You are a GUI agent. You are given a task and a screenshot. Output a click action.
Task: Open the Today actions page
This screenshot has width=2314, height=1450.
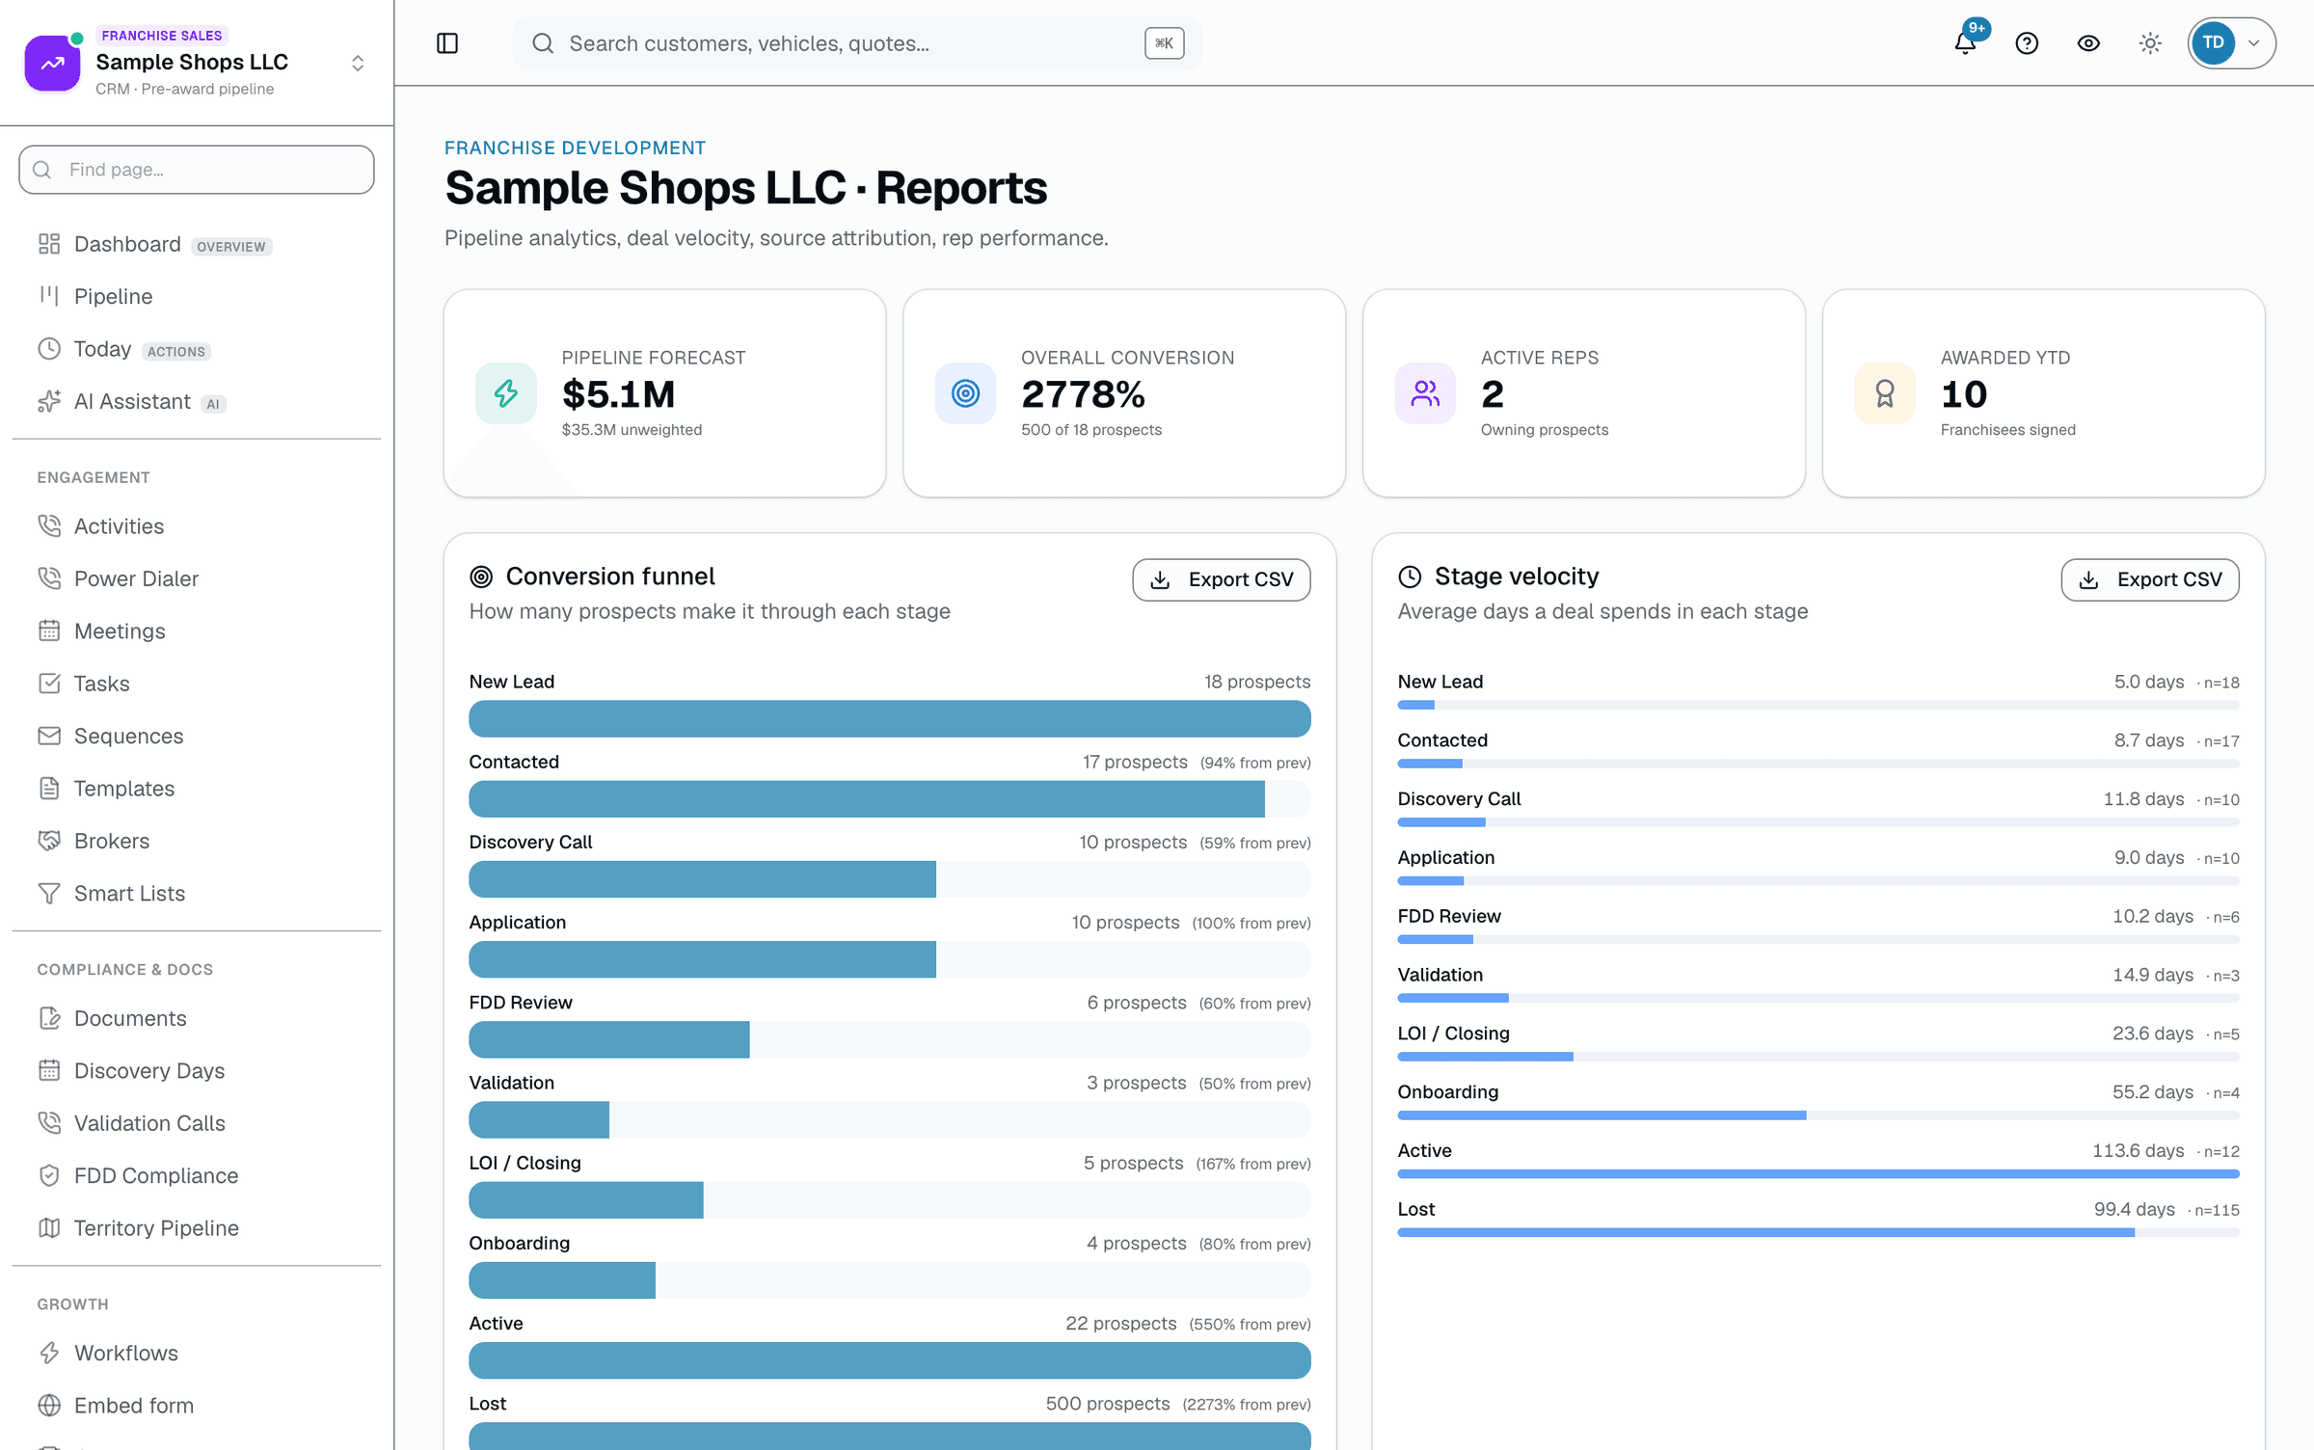pyautogui.click(x=197, y=349)
